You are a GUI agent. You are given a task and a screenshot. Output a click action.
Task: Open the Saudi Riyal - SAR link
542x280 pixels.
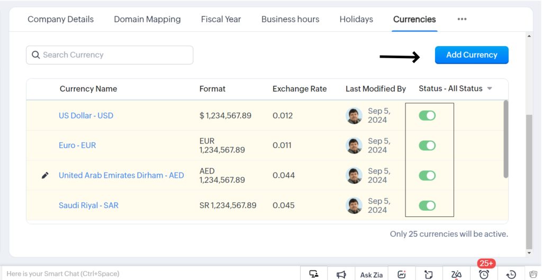[x=88, y=205]
